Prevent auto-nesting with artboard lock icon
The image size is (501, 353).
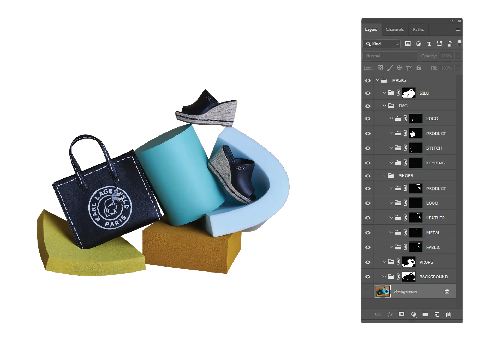pyautogui.click(x=409, y=68)
